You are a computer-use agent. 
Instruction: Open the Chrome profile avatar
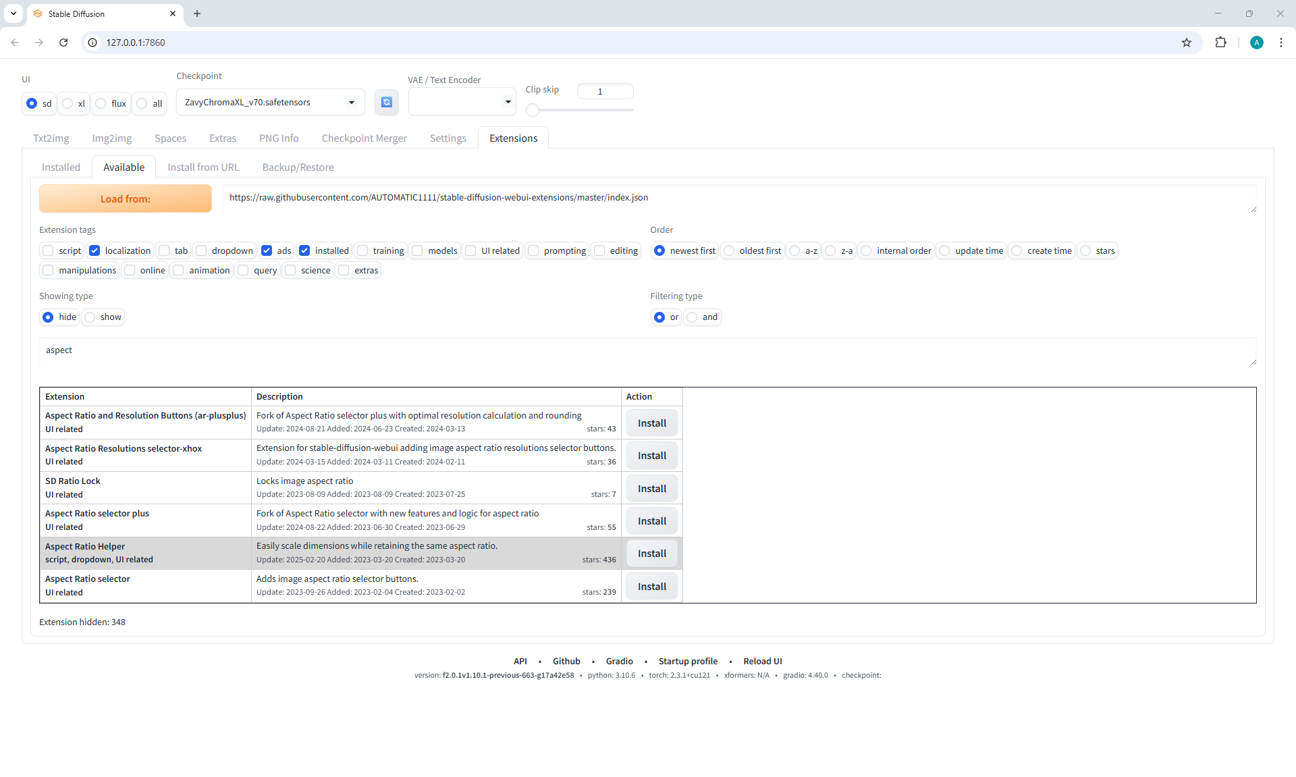tap(1256, 43)
